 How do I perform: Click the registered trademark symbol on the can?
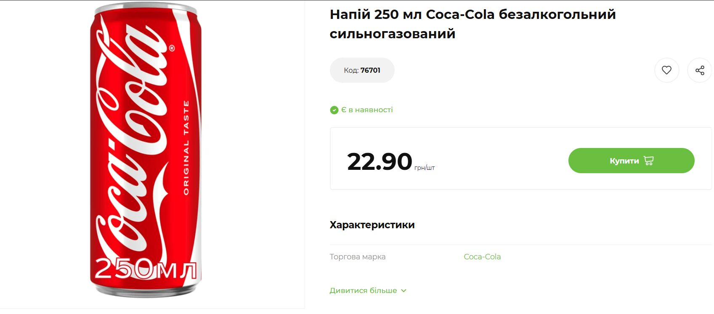172,48
